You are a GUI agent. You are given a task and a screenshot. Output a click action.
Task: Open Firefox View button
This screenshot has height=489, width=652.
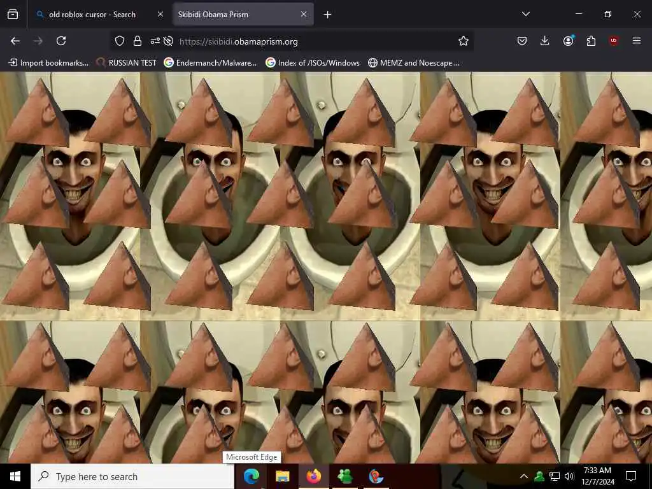click(x=13, y=15)
